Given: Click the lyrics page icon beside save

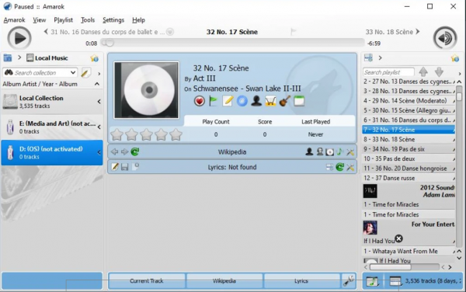Looking at the screenshot, I should (x=135, y=167).
